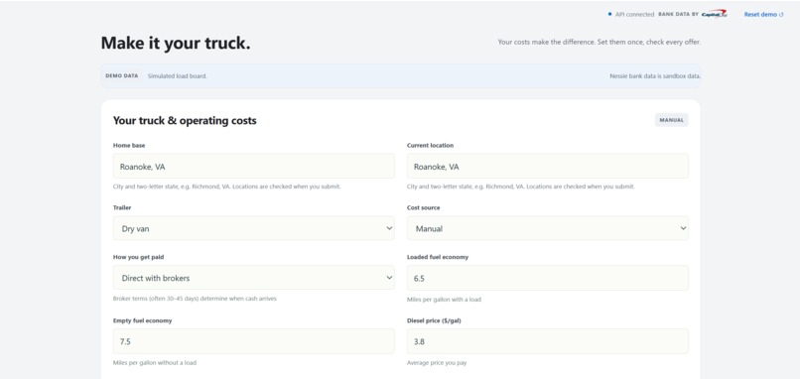Click 'Nessie bank data is sandbox data.' text

pyautogui.click(x=655, y=76)
